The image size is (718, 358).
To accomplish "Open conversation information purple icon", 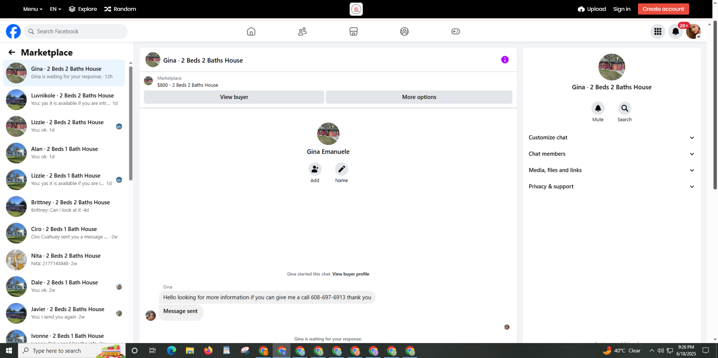I will (505, 60).
